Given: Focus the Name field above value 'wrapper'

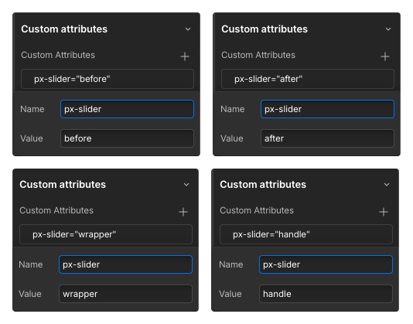Looking at the screenshot, I should coord(125,264).
